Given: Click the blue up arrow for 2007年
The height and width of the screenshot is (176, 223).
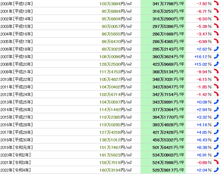Looking at the screenshot, I should point(216,57).
